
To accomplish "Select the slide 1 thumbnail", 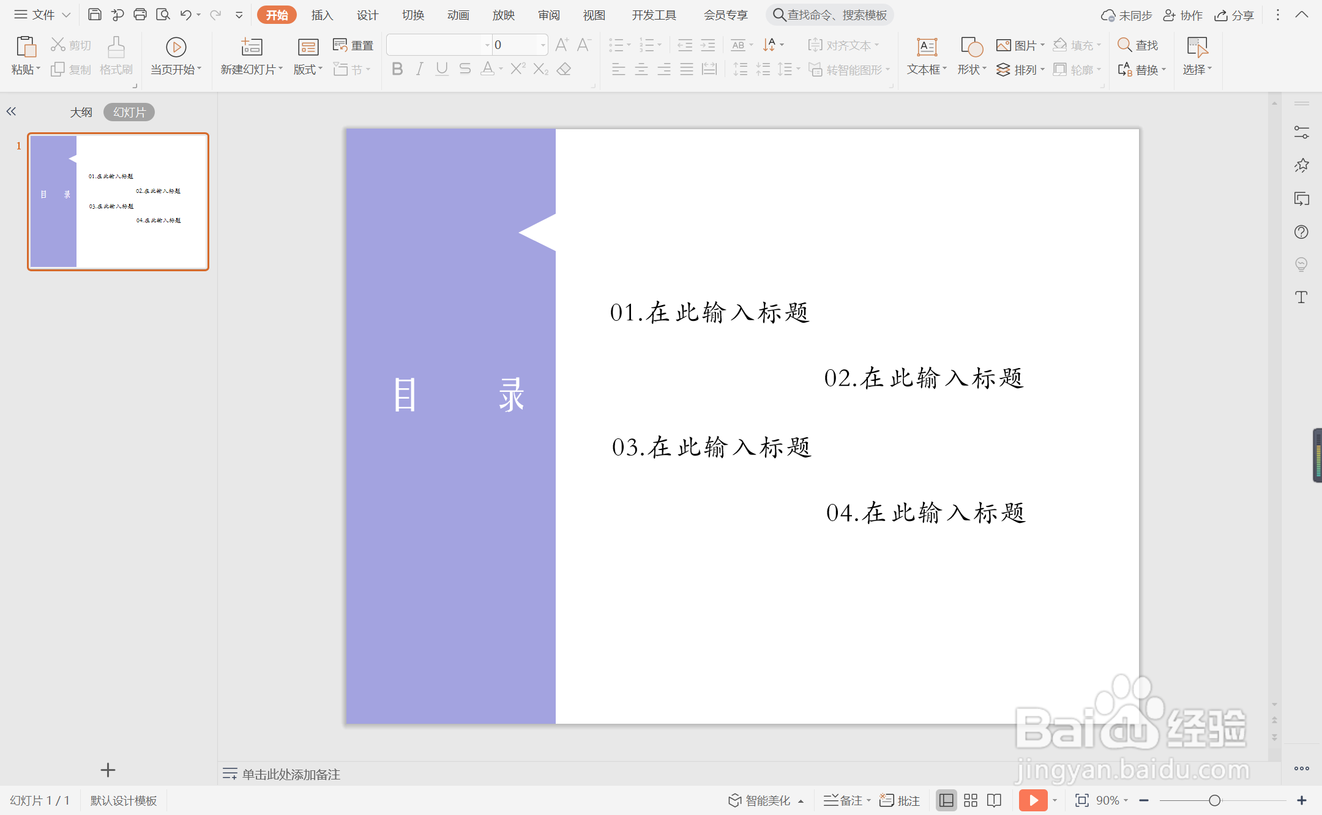I will (x=118, y=201).
